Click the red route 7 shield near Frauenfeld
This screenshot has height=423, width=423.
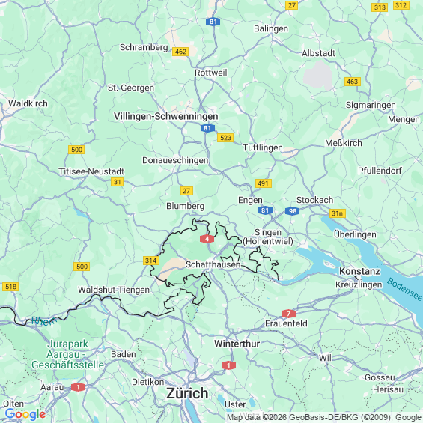[x=288, y=314]
